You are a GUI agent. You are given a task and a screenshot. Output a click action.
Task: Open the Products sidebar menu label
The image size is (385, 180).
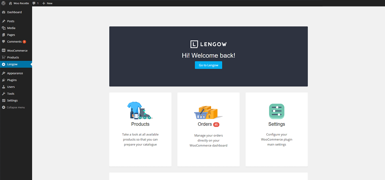click(13, 57)
